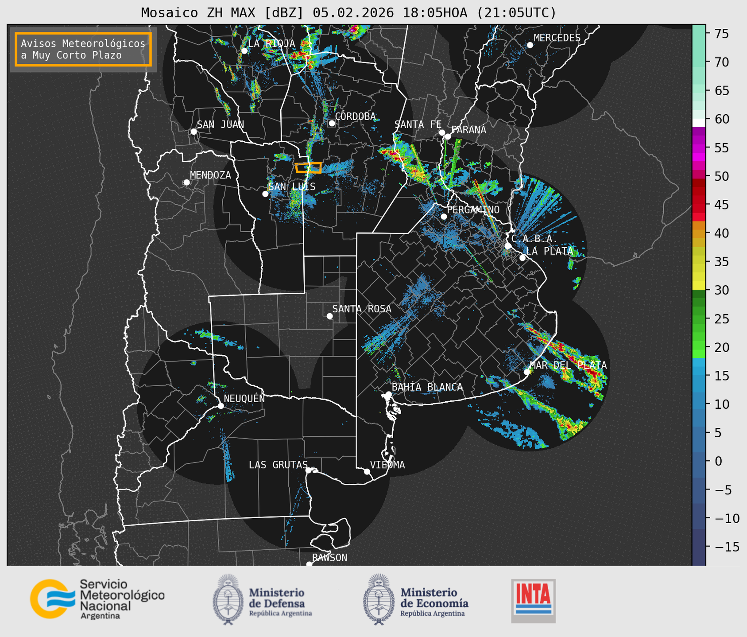Click the San Juan city marker
The image size is (747, 637).
click(x=194, y=132)
